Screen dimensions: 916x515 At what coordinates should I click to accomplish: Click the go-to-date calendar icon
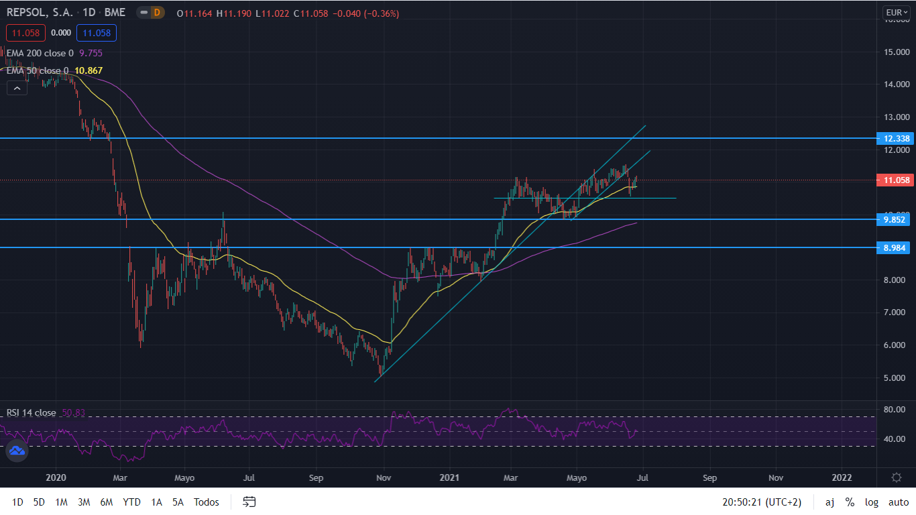pyautogui.click(x=249, y=502)
